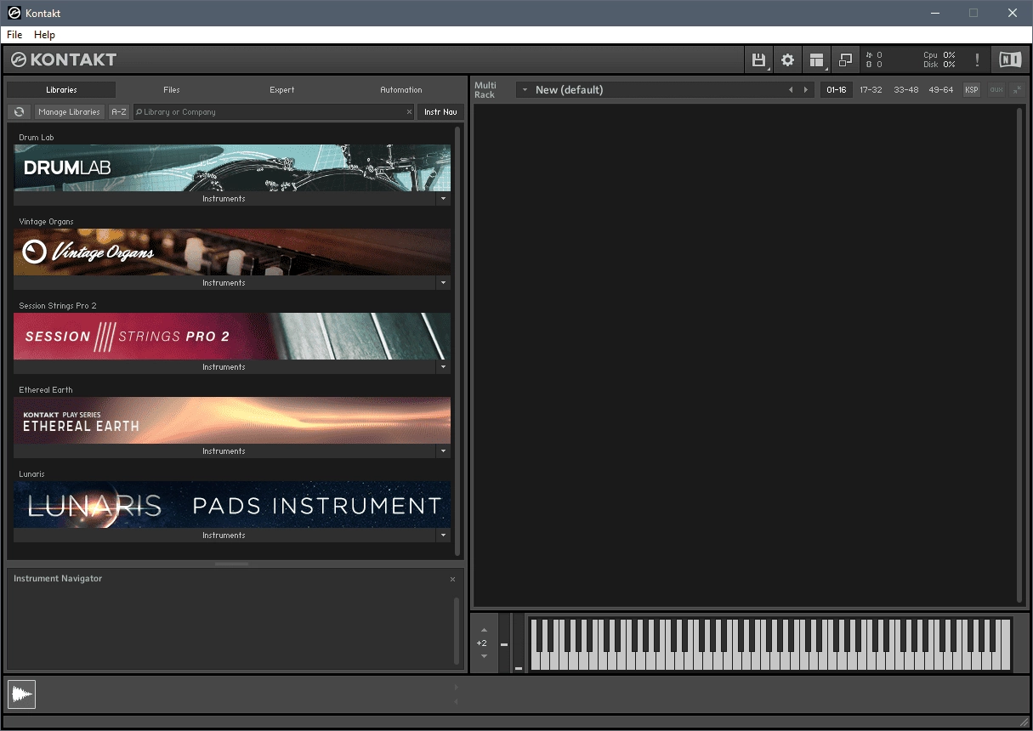The width and height of the screenshot is (1033, 731).
Task: Click the mod wheel slider
Action: [519, 643]
